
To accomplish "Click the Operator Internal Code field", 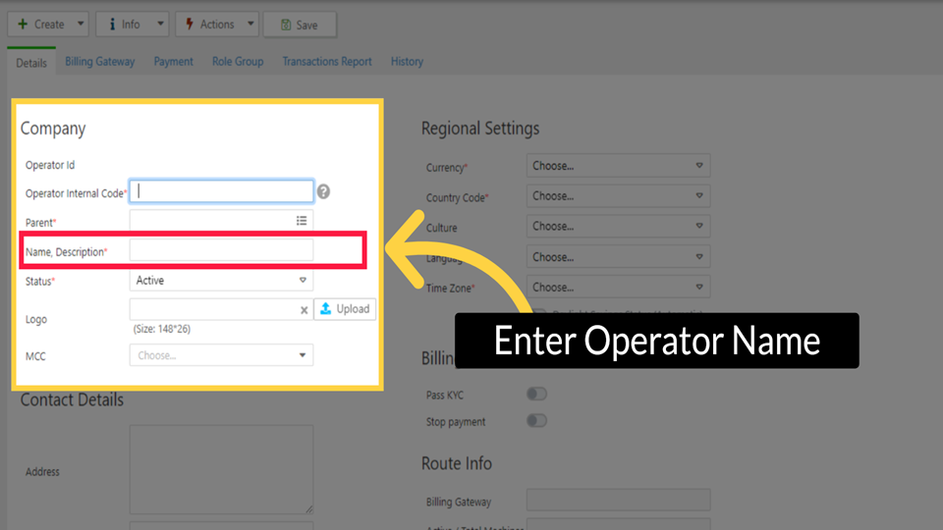I will 221,191.
